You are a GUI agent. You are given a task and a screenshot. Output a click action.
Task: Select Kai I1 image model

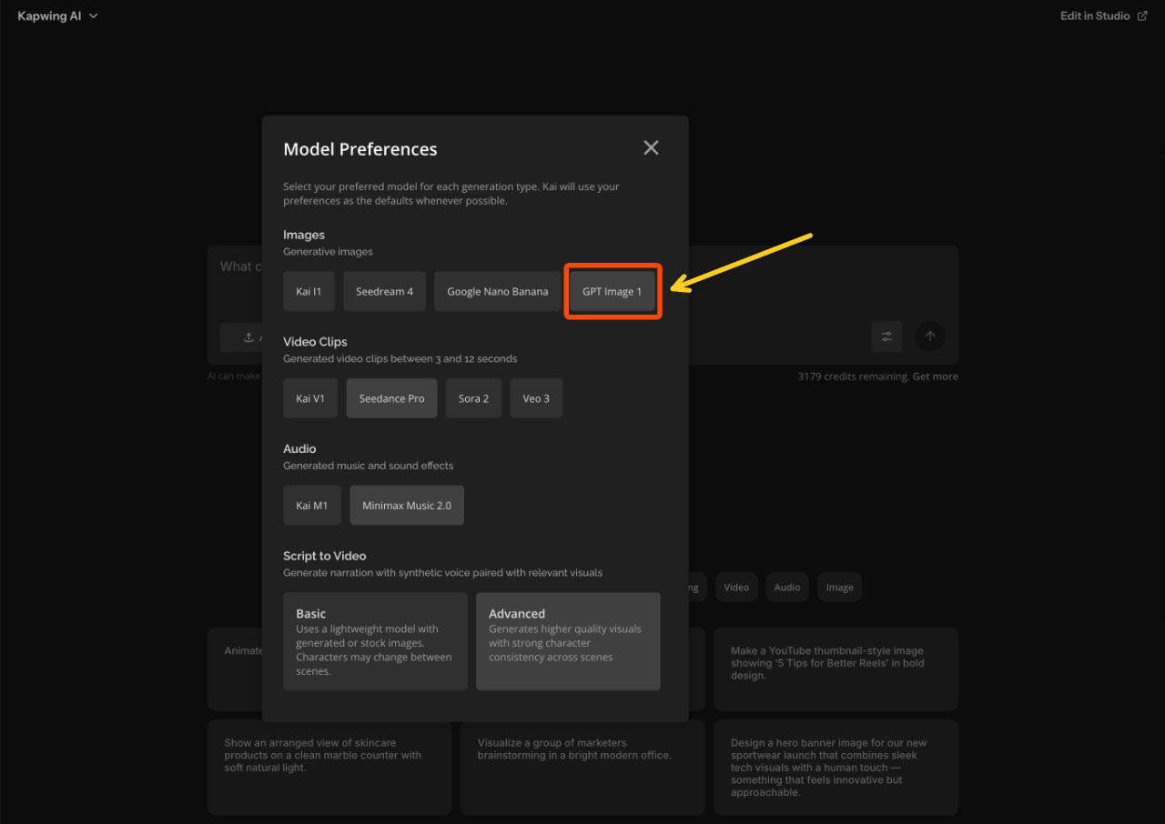pyautogui.click(x=309, y=291)
